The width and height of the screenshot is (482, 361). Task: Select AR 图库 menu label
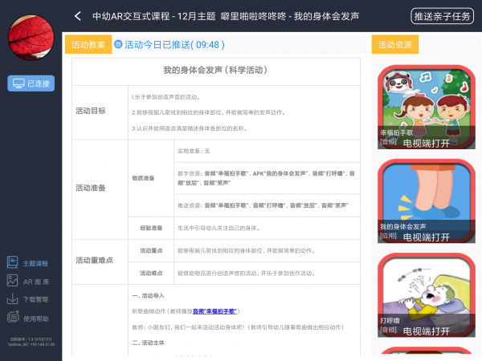coord(36,282)
